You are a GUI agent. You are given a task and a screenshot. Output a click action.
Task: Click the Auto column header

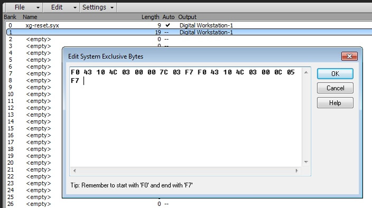[x=168, y=17]
